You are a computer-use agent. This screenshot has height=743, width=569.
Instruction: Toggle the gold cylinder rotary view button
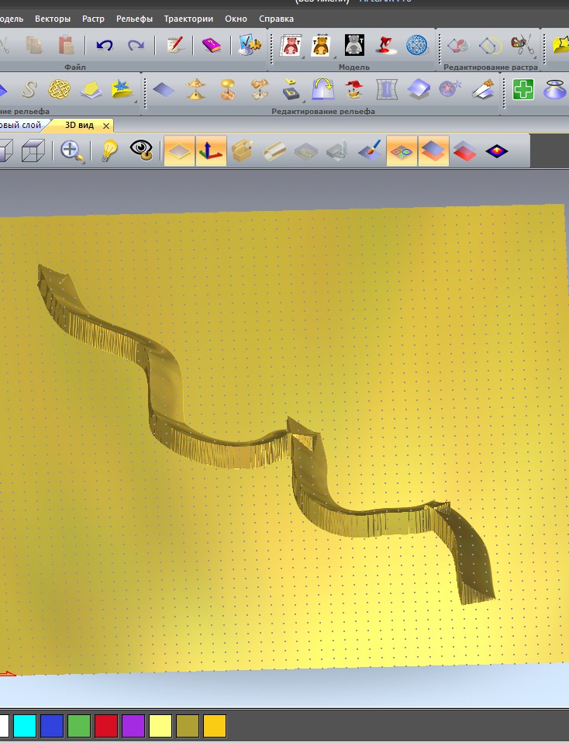click(x=274, y=151)
